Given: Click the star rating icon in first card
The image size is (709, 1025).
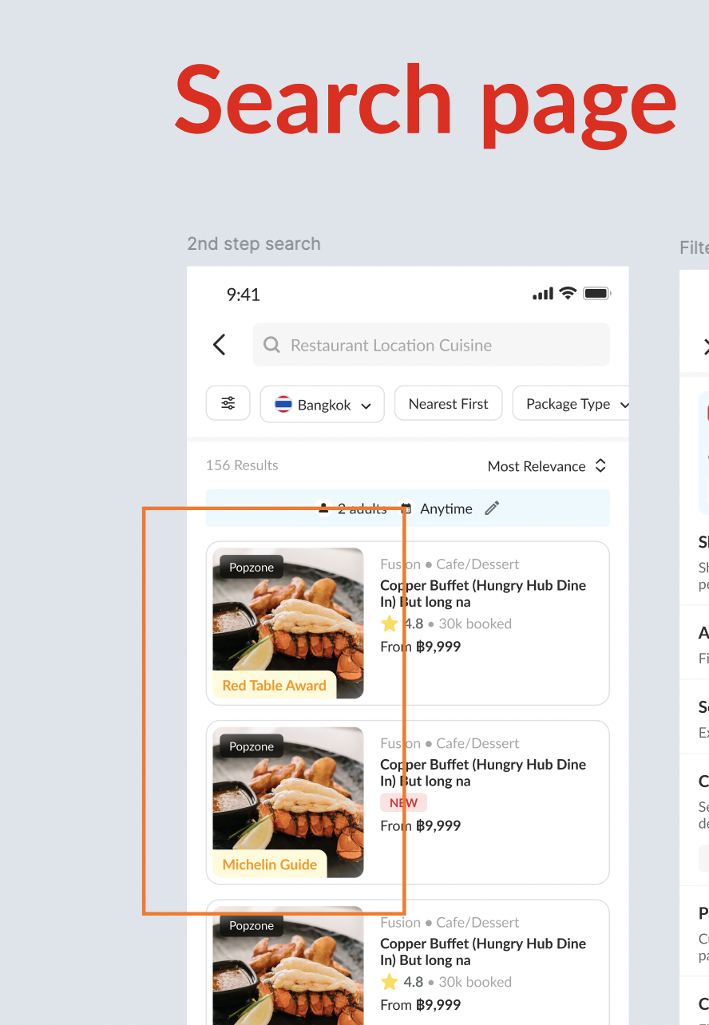Looking at the screenshot, I should (390, 623).
